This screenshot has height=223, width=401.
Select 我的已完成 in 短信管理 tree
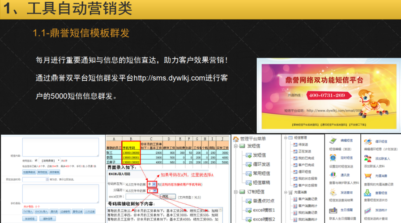306,158
